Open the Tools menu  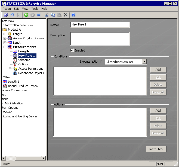(35, 9)
